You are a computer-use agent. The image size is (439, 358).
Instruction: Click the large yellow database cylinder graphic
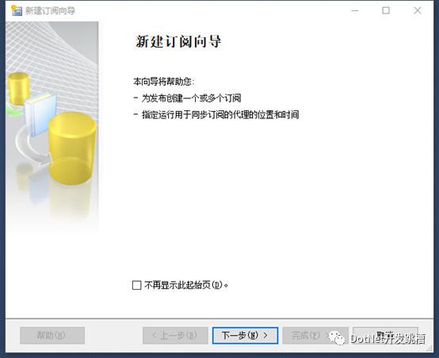(x=72, y=148)
